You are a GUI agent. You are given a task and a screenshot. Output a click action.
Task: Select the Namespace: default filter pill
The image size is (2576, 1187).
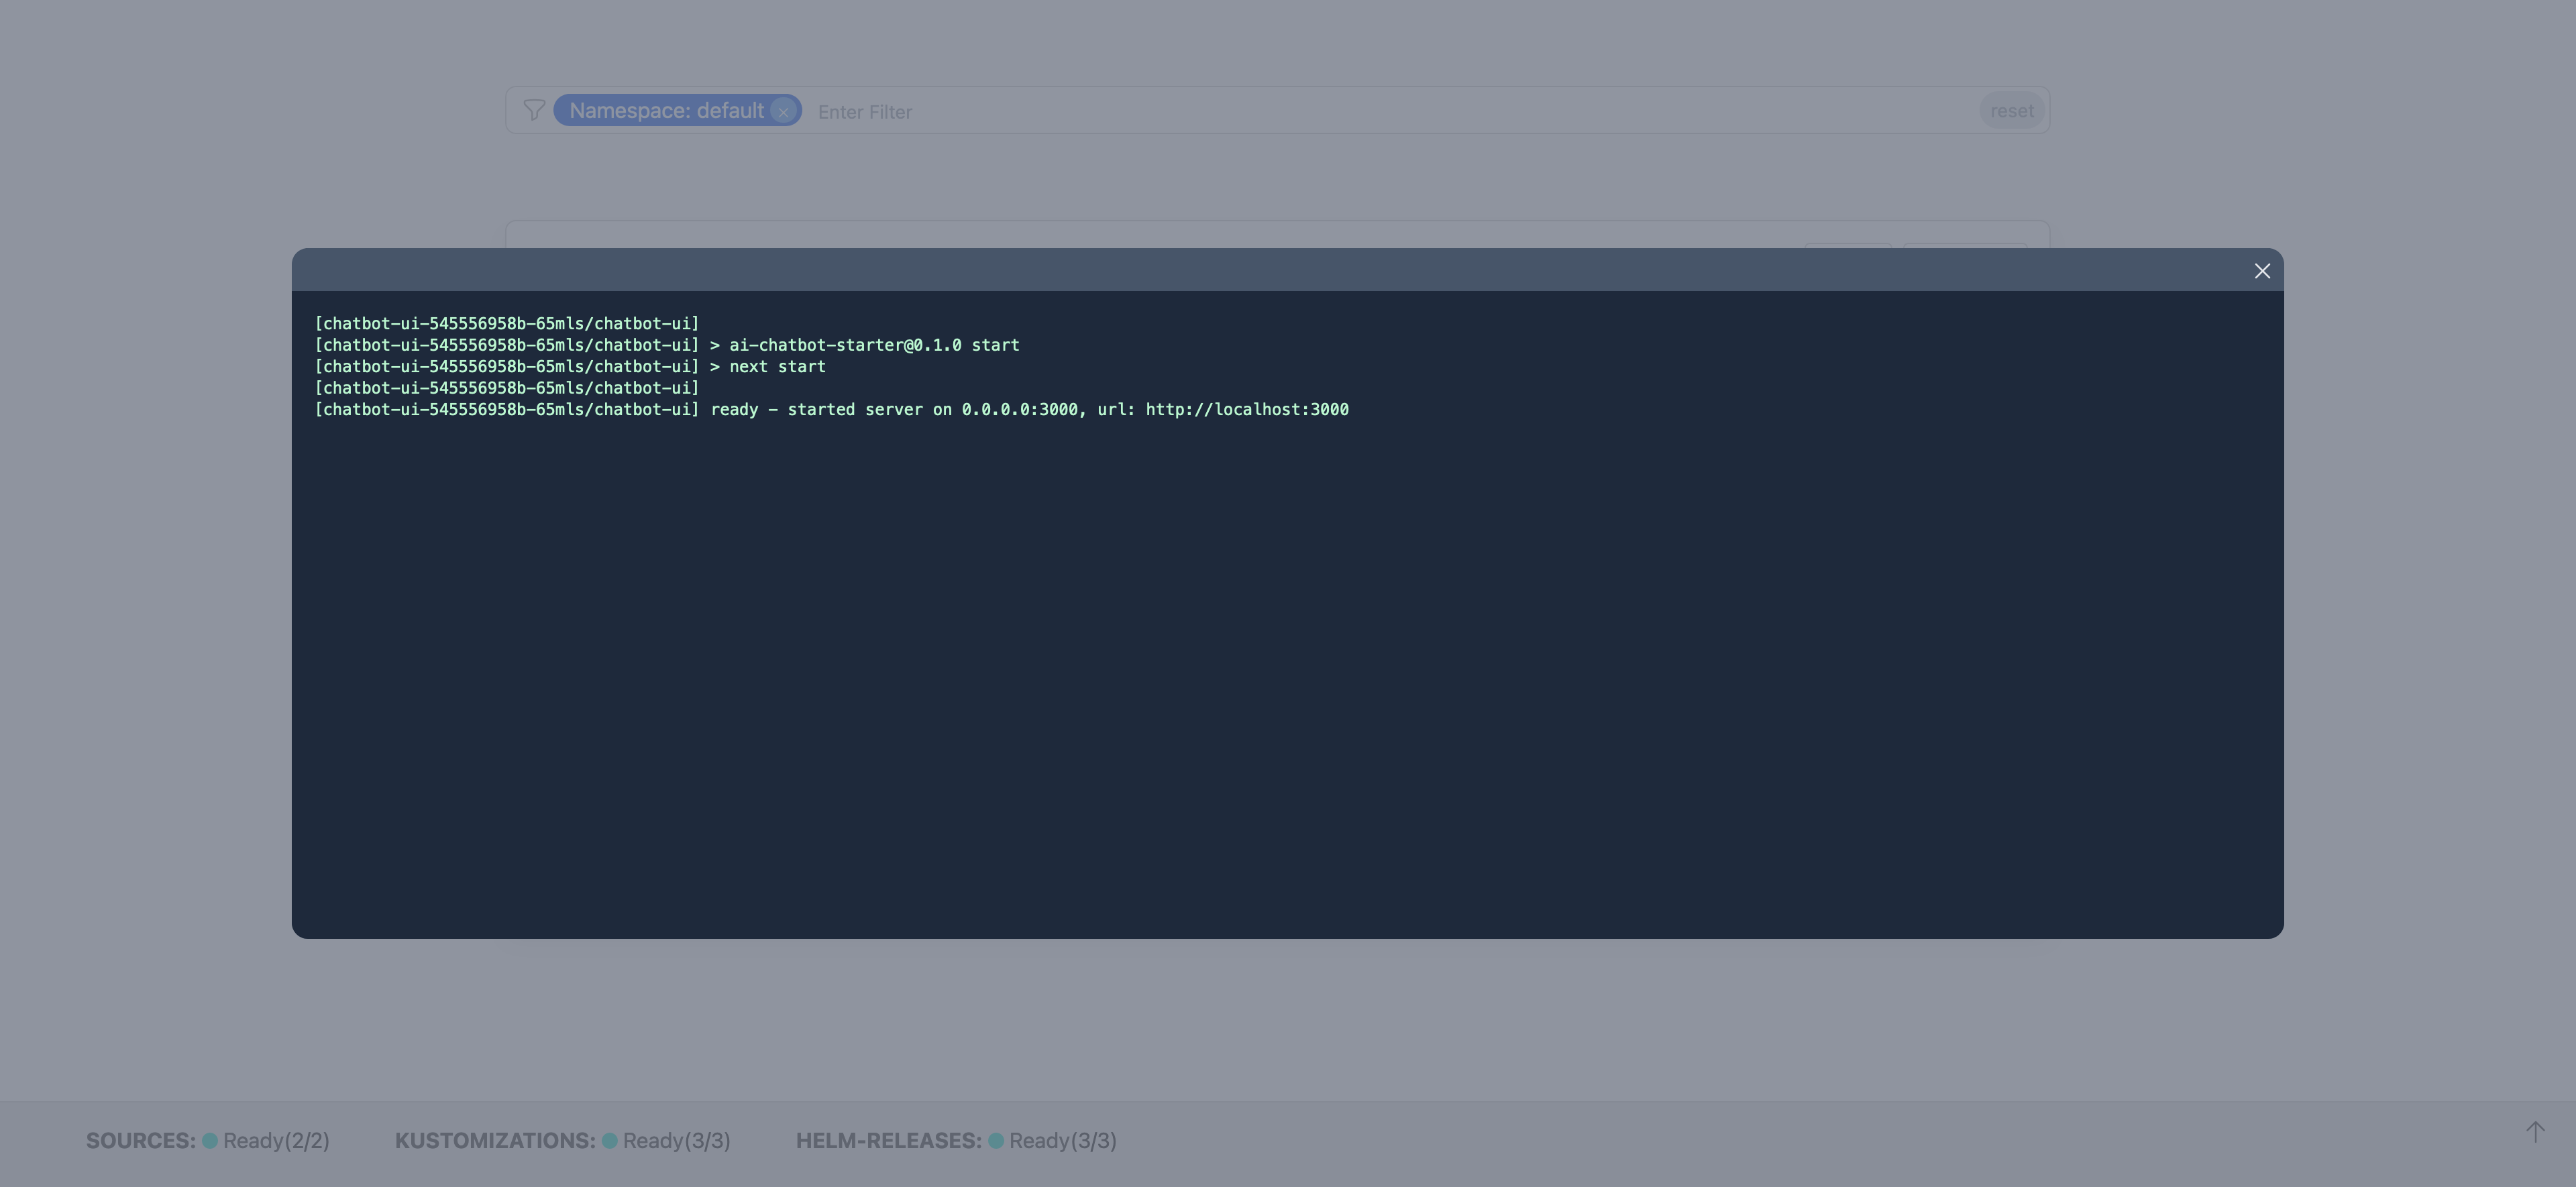point(665,110)
